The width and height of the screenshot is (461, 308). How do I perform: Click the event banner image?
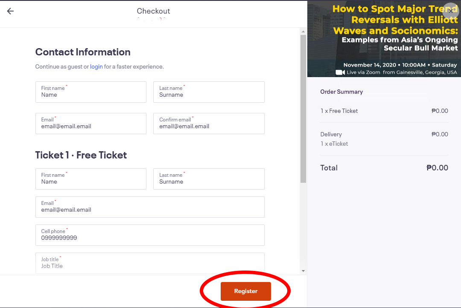[384, 39]
